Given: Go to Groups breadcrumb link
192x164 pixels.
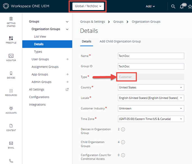Looking at the screenshot, I should [x=118, y=22].
